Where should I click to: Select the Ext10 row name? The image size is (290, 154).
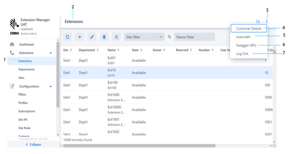112,70
